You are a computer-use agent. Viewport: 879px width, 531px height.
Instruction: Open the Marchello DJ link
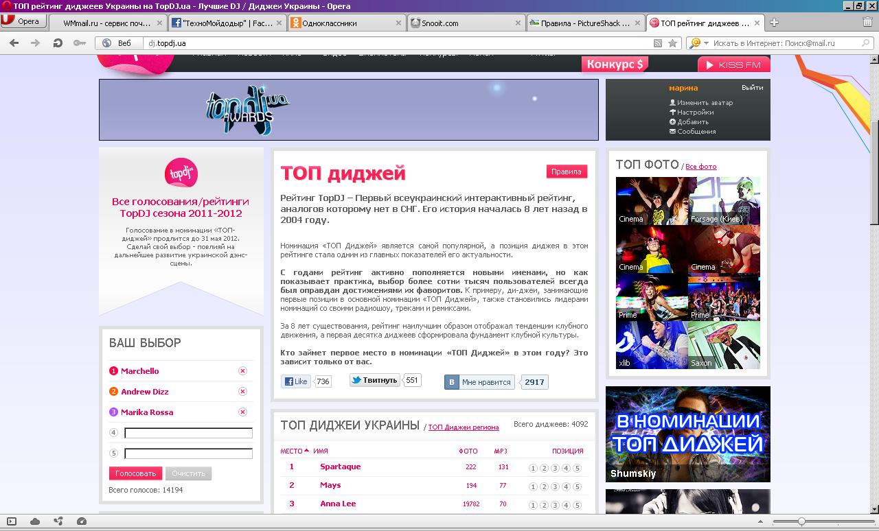pos(139,371)
